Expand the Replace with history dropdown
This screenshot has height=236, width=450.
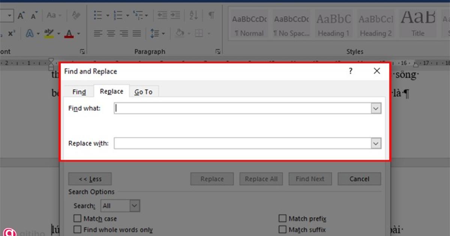tap(376, 143)
